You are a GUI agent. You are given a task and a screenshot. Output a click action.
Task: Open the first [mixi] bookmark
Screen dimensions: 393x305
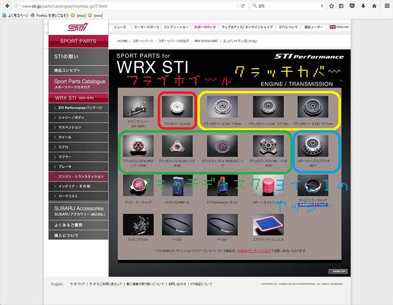click(x=78, y=15)
